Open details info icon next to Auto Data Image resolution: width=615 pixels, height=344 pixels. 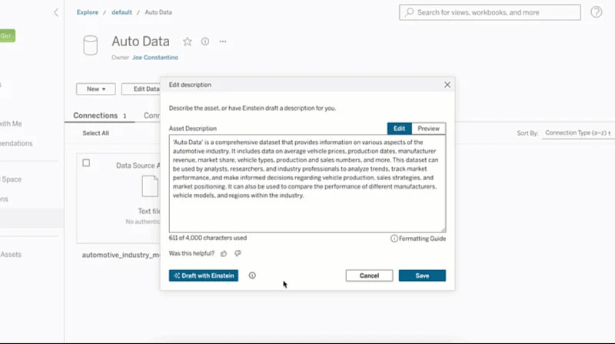pyautogui.click(x=205, y=42)
